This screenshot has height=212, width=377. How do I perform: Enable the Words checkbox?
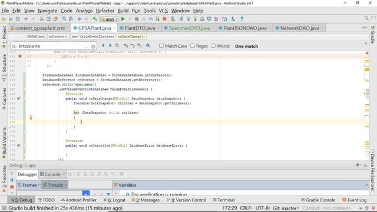click(213, 46)
